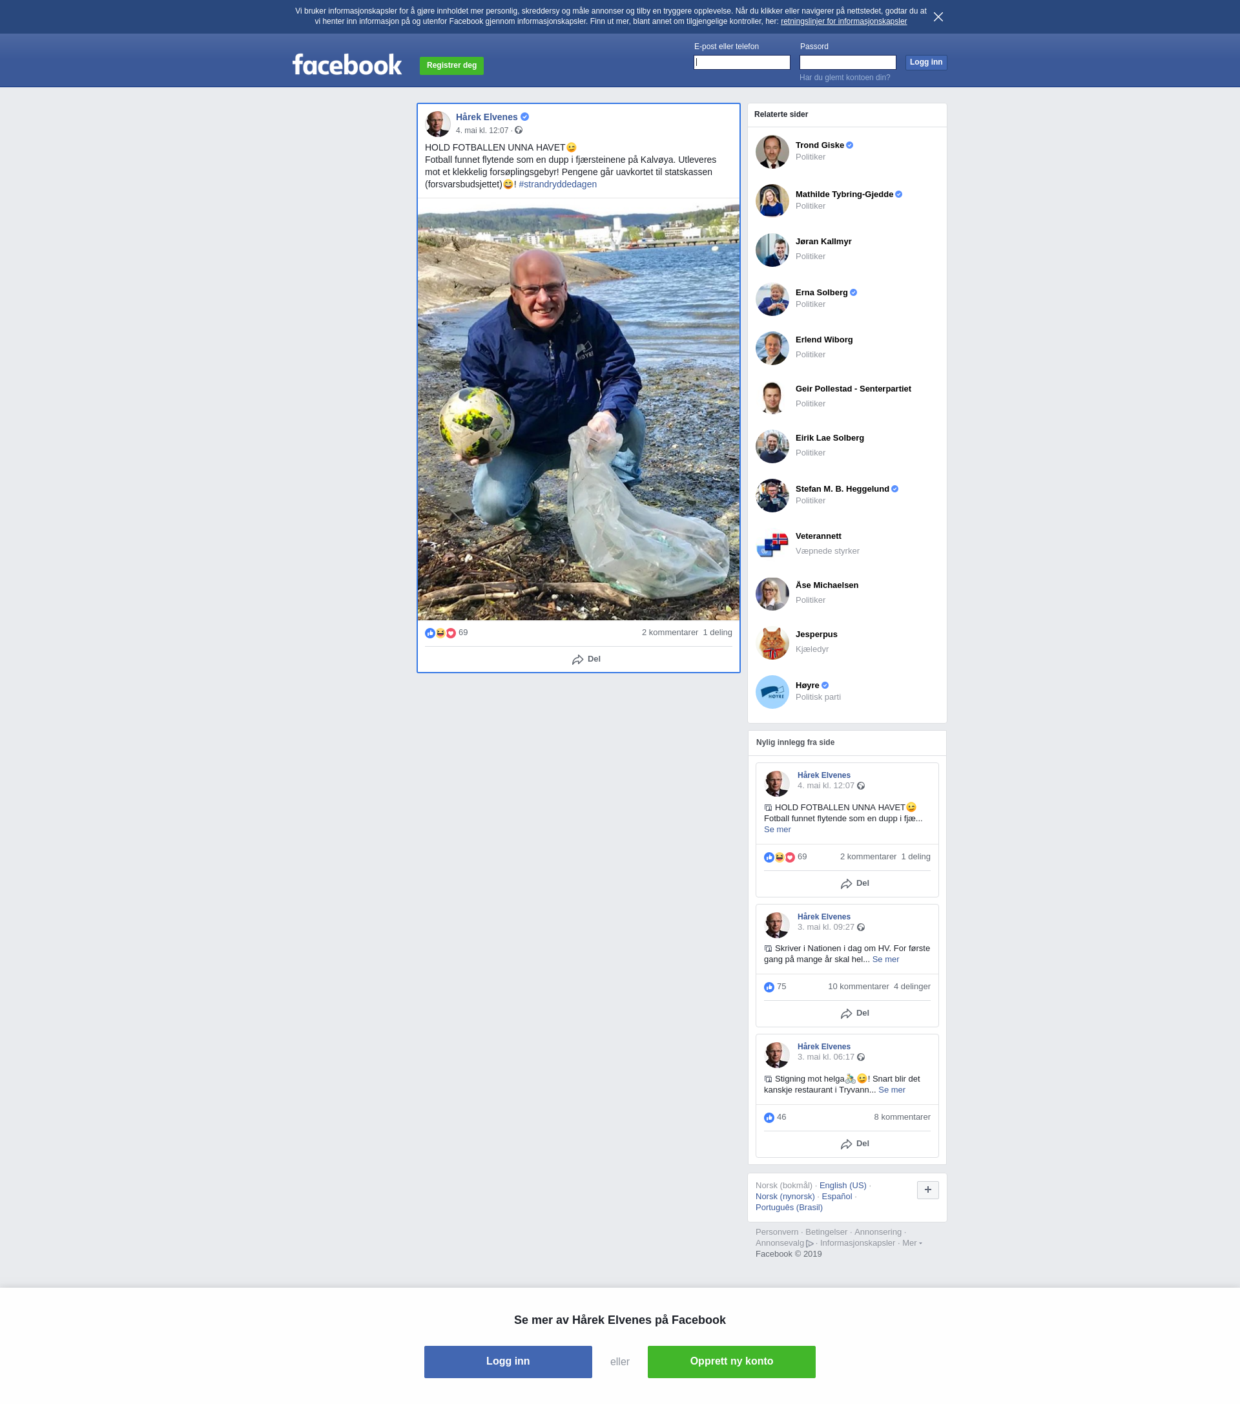Click the Facebook logo

pyautogui.click(x=347, y=65)
